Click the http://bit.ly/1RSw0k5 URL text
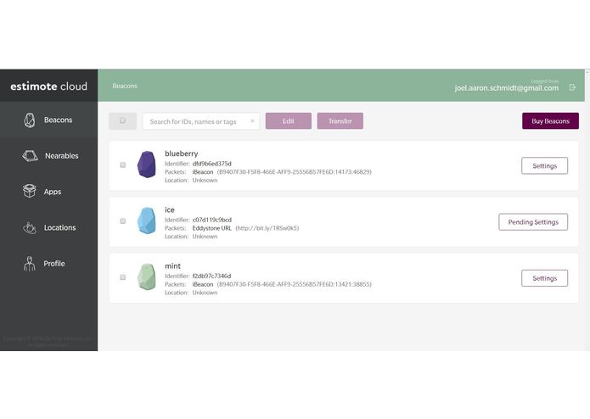 267,228
